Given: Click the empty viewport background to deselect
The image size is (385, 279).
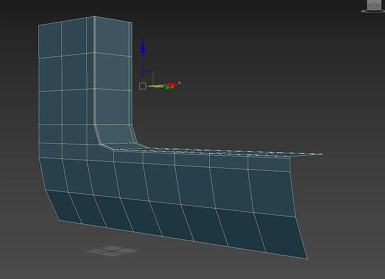Looking at the screenshot, I should pos(246,74).
